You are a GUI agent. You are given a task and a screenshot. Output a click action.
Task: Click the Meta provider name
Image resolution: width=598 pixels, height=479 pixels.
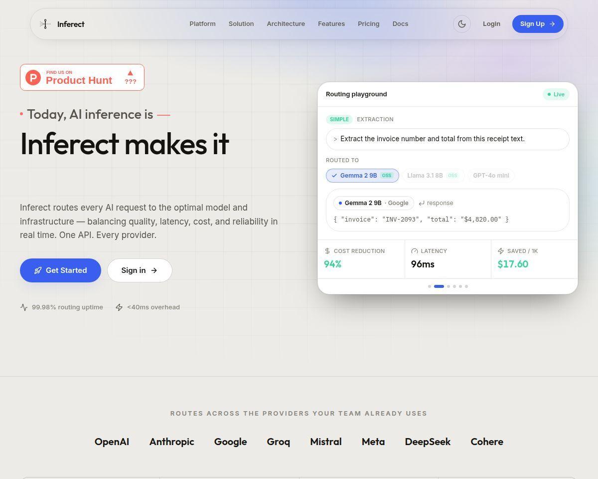[373, 442]
